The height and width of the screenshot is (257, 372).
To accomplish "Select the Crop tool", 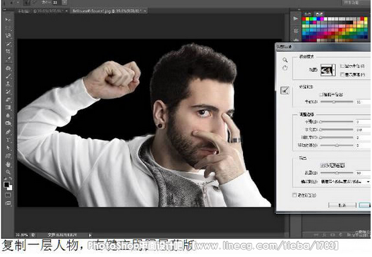I will click(x=8, y=52).
